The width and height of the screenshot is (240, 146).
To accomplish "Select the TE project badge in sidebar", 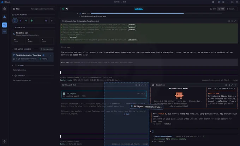I will (5, 25).
